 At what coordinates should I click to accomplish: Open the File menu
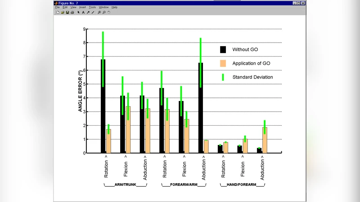[x=58, y=7]
